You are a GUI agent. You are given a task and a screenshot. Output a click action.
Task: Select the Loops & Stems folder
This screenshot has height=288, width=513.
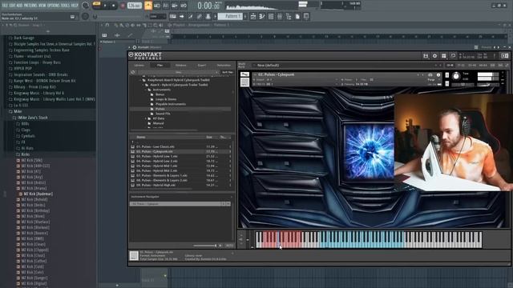click(166, 99)
